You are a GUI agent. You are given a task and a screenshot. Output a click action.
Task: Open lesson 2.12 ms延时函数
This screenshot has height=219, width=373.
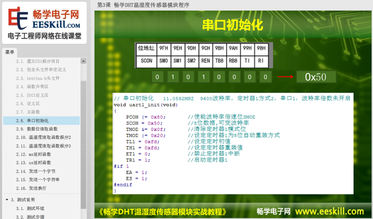[33, 154]
